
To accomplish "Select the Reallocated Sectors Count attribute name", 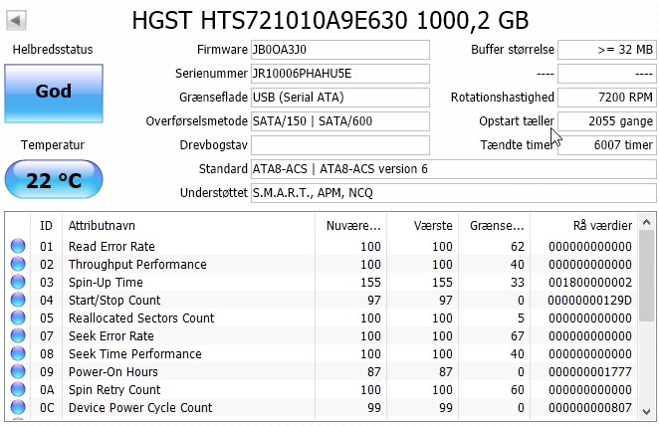I will click(141, 319).
